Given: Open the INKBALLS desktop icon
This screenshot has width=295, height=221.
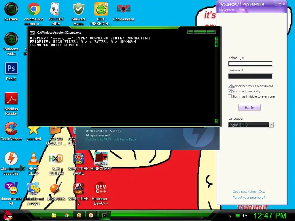Looking at the screenshot, I should pyautogui.click(x=56, y=188).
